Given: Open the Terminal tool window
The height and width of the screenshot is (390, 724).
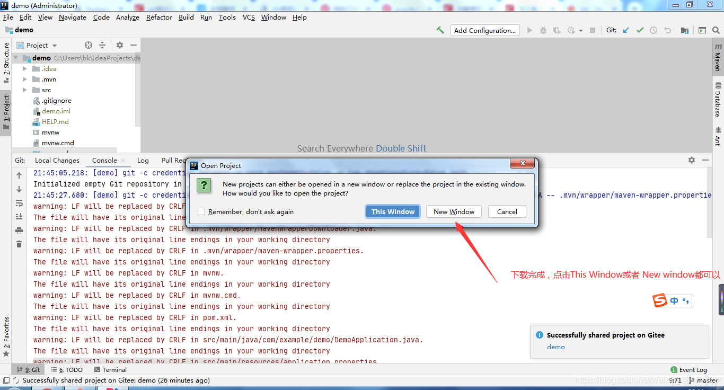Looking at the screenshot, I should 110,369.
